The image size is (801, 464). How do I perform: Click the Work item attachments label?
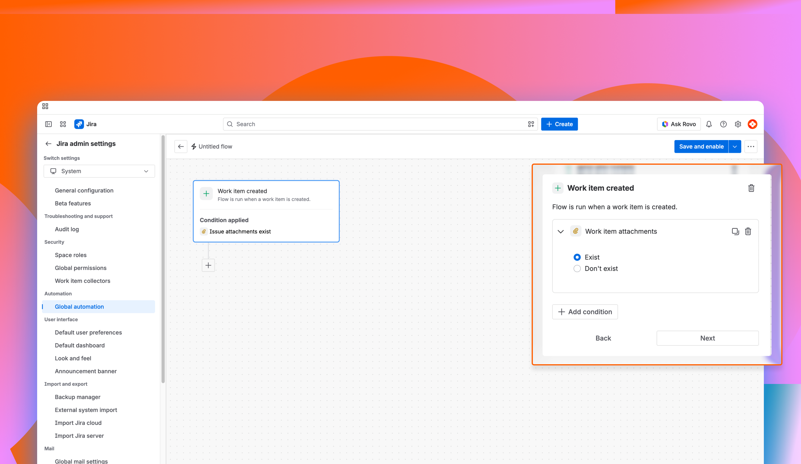tap(621, 231)
